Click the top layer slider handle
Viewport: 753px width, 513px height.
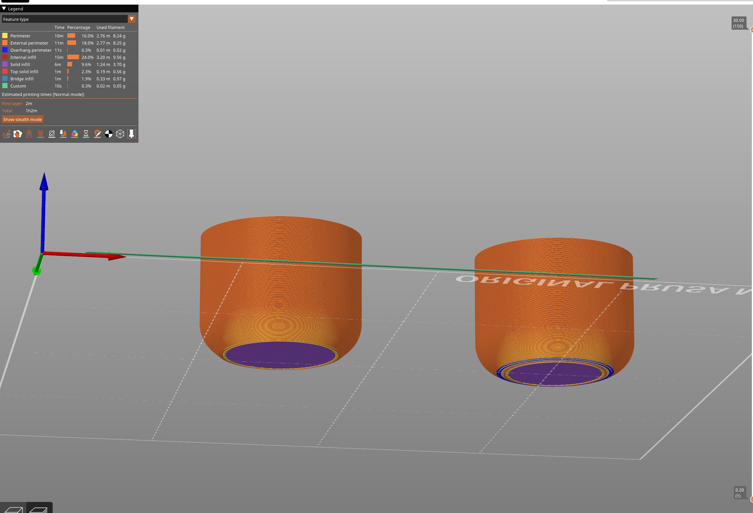click(x=751, y=30)
